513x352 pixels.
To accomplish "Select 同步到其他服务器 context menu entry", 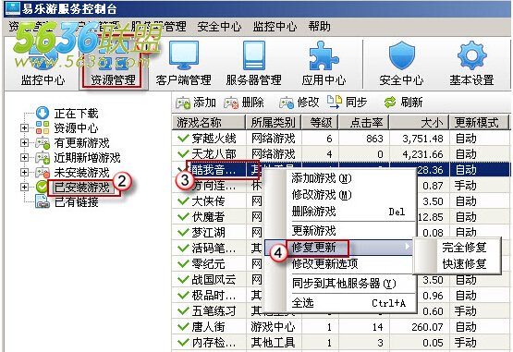I will 344,284.
